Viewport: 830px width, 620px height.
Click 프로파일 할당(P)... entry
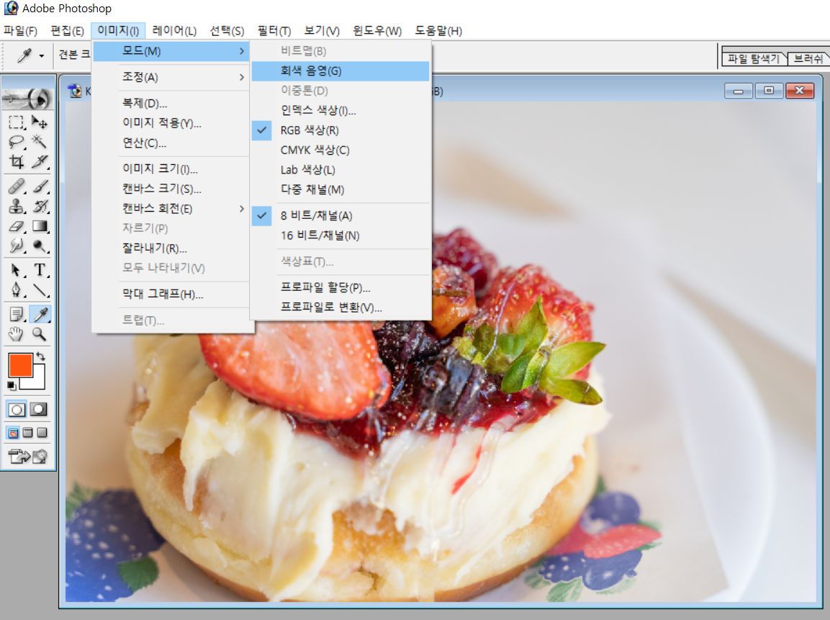tap(340, 287)
